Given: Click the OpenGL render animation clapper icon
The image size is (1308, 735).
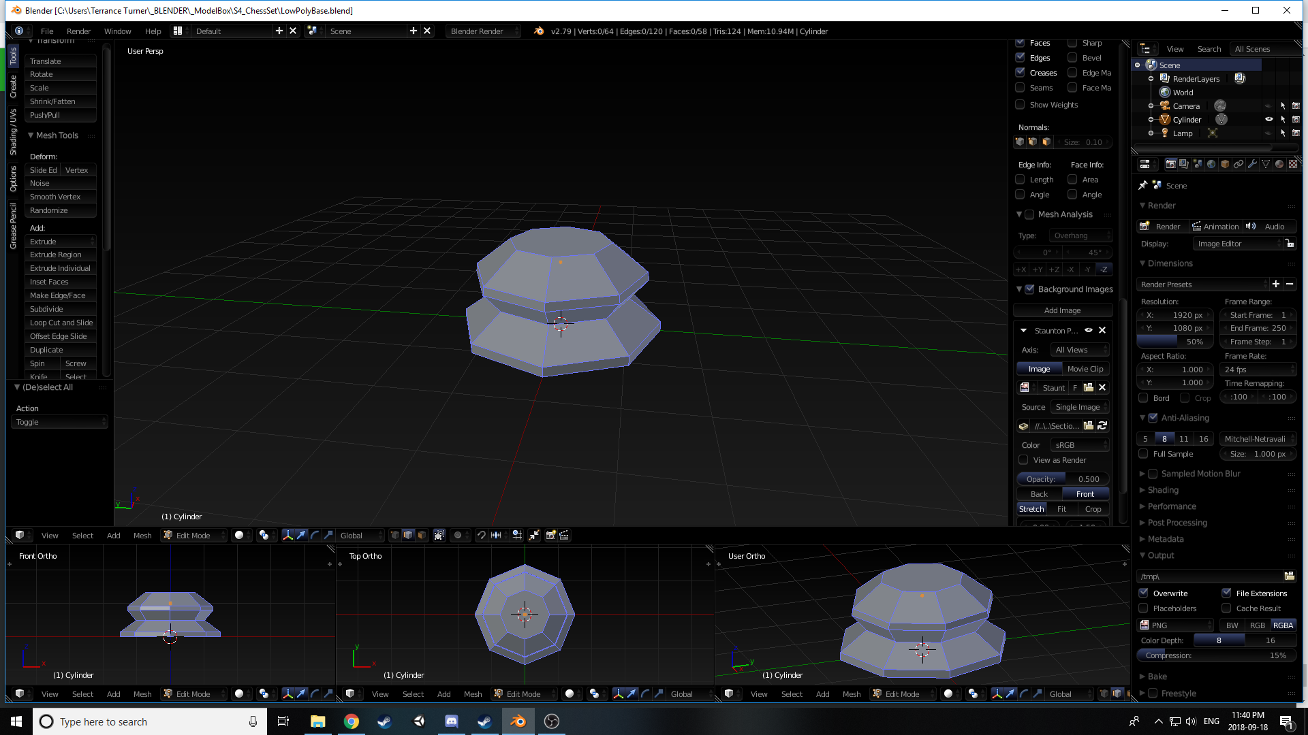Looking at the screenshot, I should pos(564,535).
